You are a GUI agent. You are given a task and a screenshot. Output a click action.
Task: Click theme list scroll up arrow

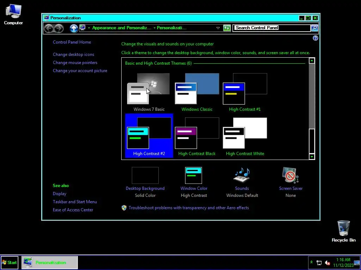tap(312, 61)
